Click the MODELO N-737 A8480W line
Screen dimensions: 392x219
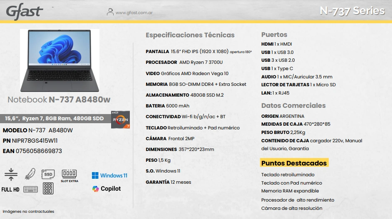[x=38, y=130]
